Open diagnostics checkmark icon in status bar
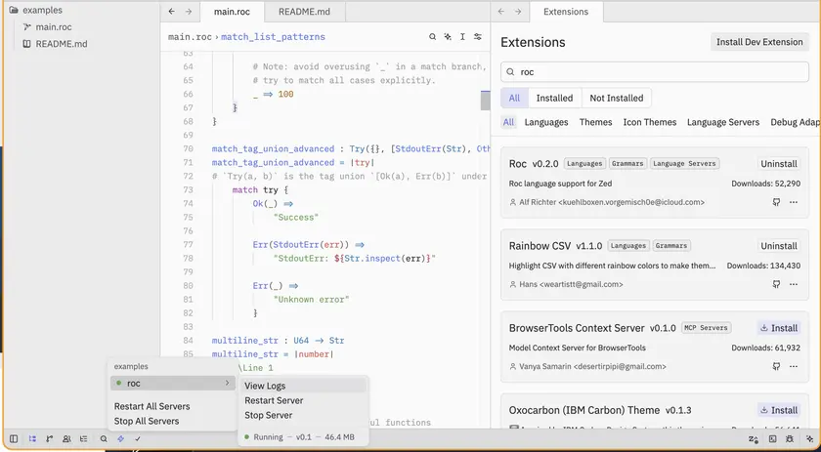821x452 pixels. 138,439
